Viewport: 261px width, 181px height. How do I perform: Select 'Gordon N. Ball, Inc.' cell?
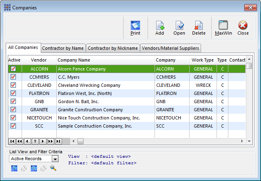(106, 102)
